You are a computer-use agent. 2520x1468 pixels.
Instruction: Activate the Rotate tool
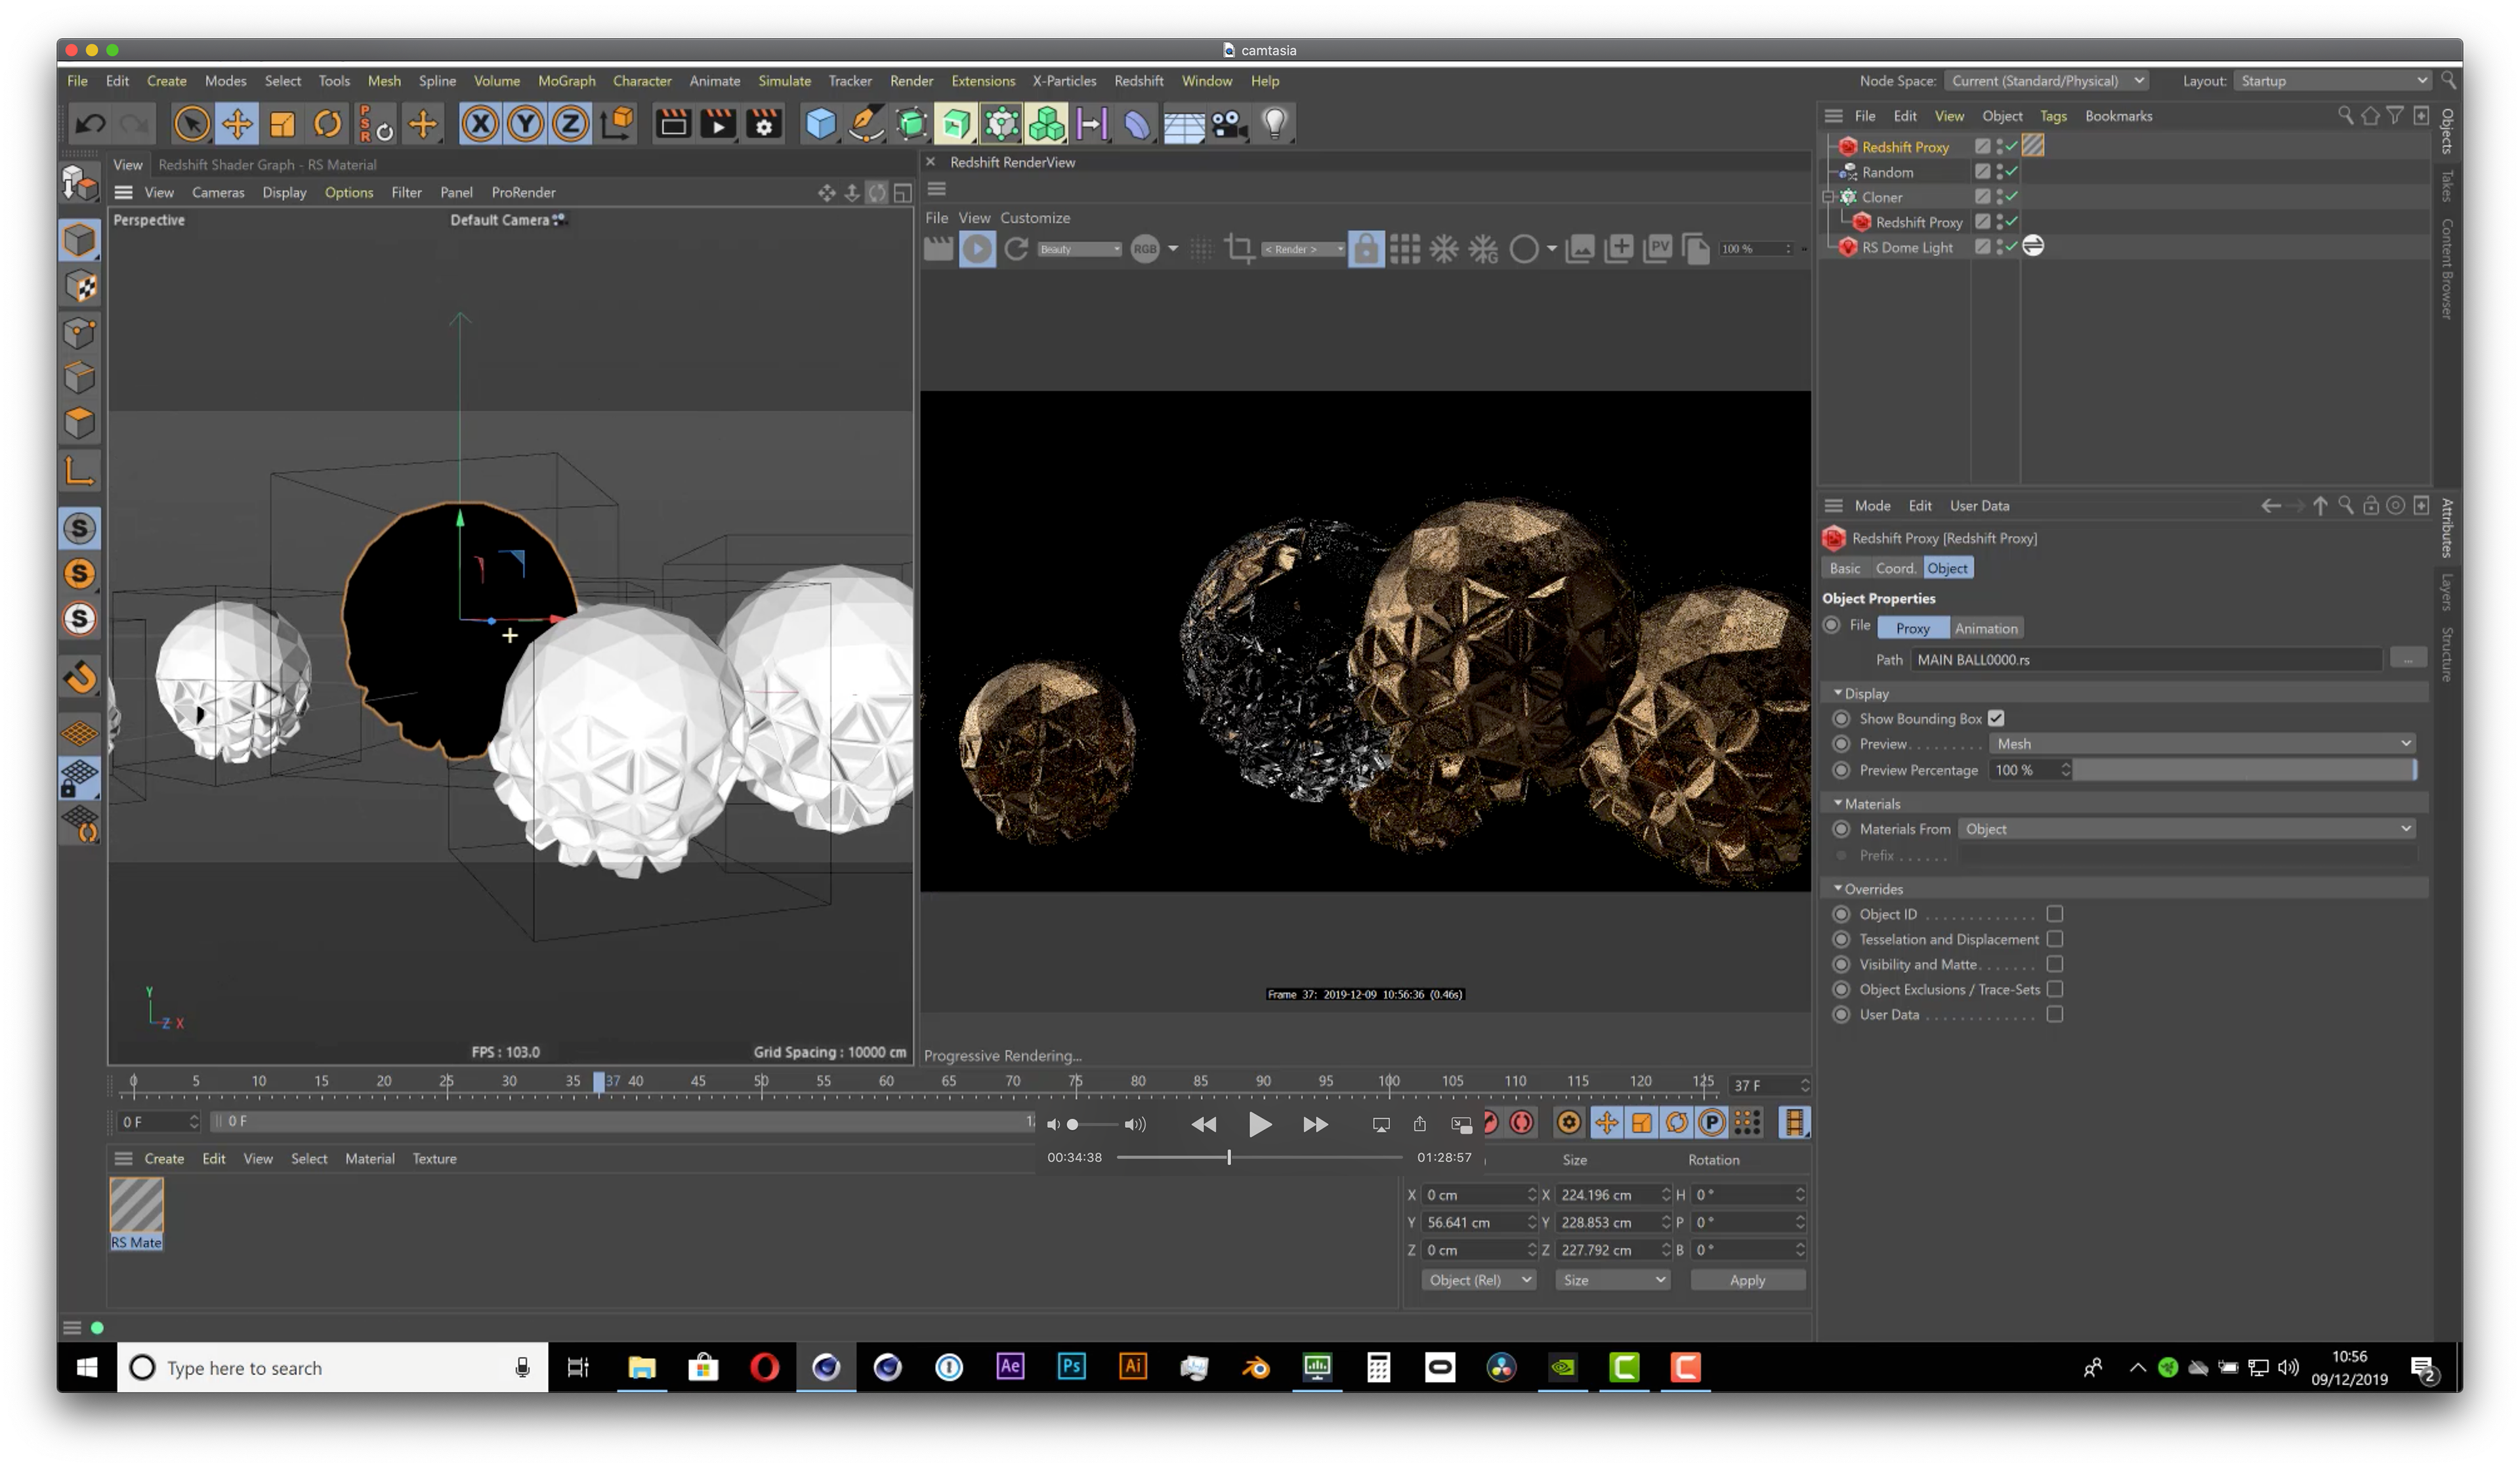click(x=327, y=124)
